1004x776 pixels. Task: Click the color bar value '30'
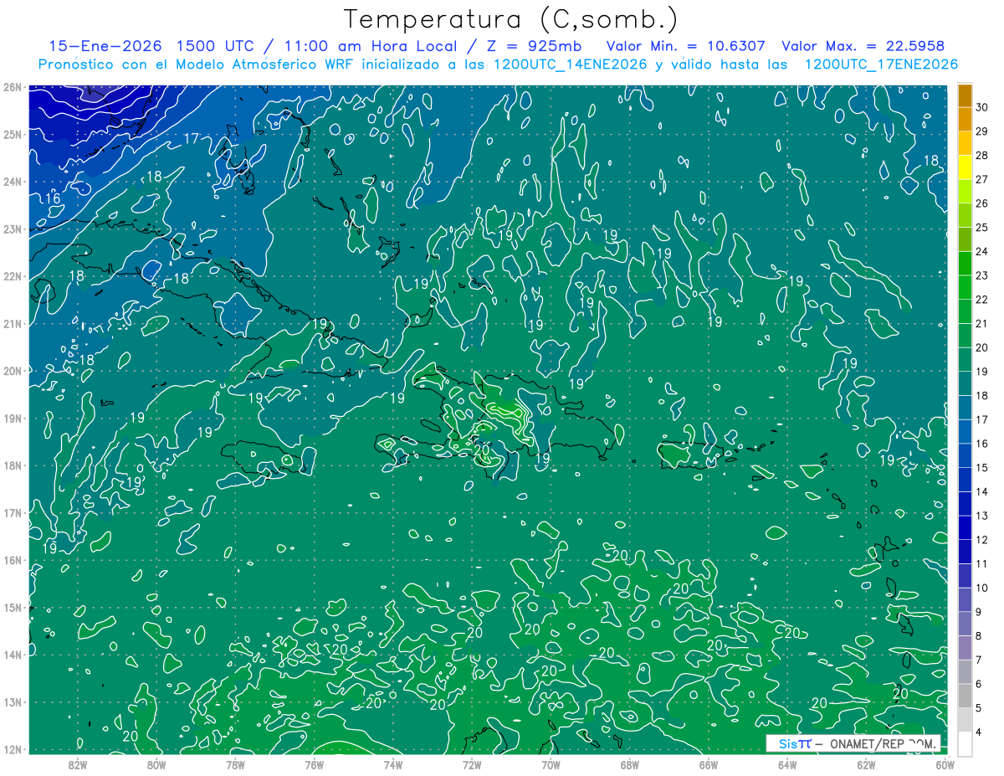coord(981,107)
